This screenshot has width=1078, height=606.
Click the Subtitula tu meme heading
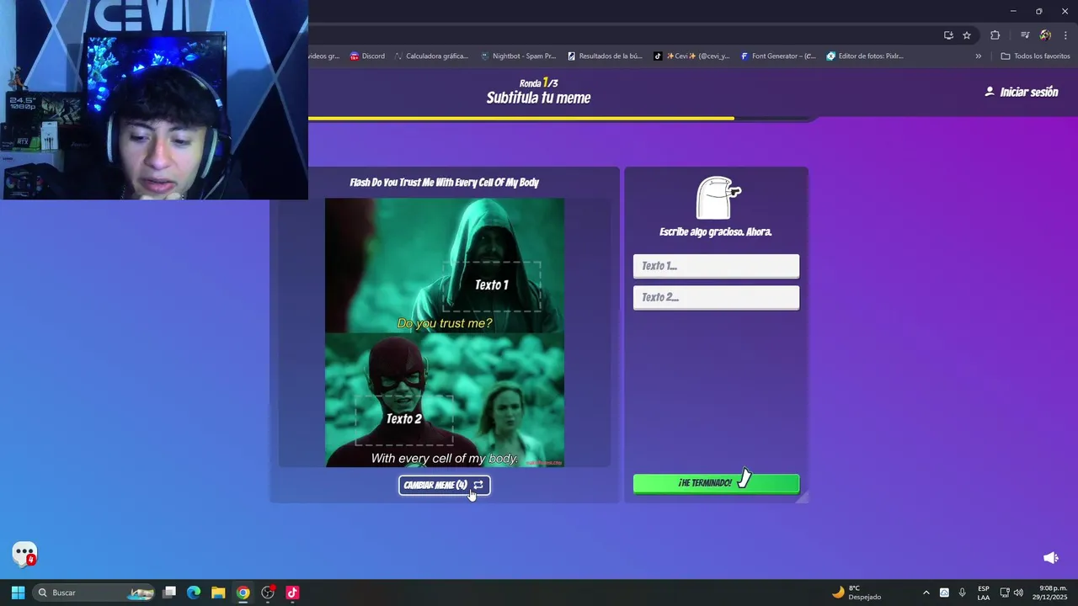tap(538, 98)
